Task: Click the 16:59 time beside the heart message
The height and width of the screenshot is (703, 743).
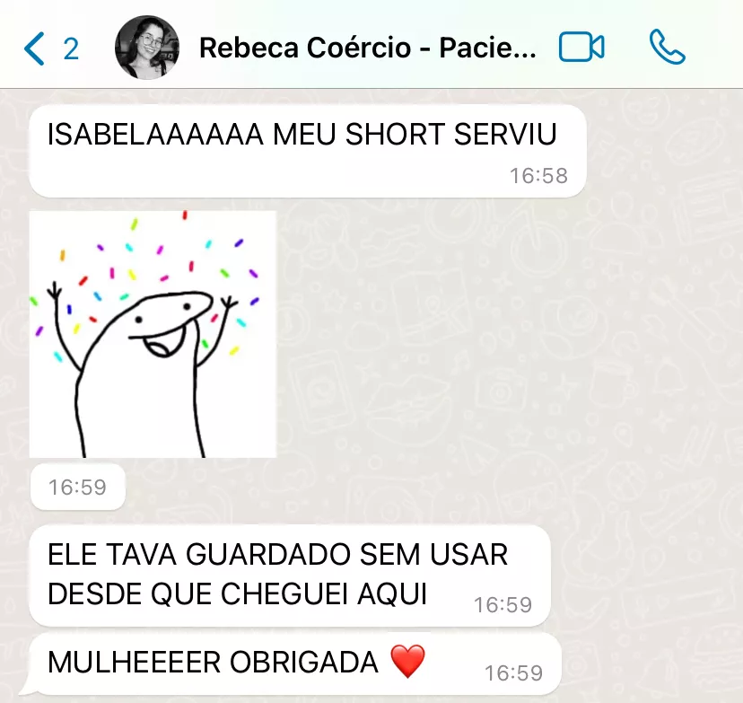Action: 513,673
